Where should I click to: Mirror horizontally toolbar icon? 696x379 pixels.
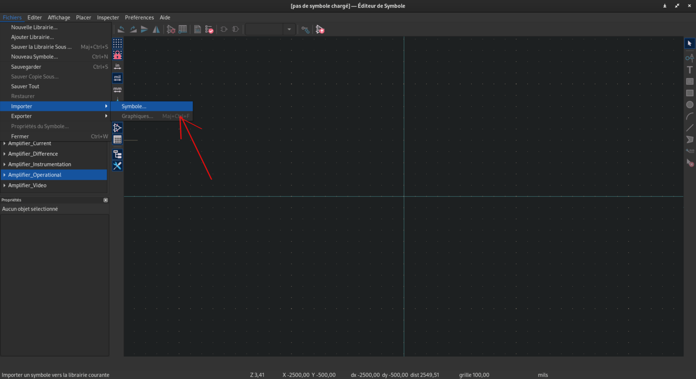tap(156, 29)
